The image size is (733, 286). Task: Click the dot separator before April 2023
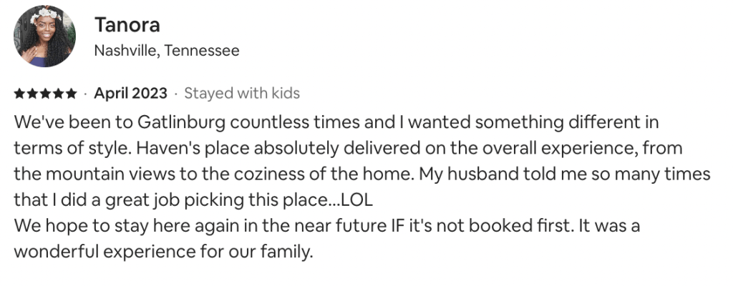click(86, 94)
